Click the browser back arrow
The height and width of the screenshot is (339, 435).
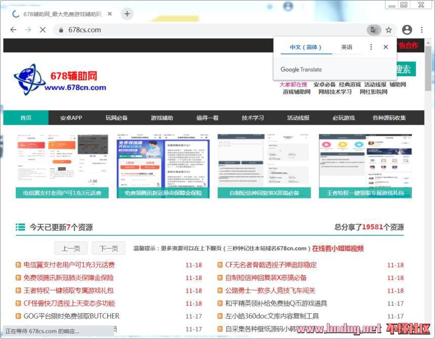point(13,30)
